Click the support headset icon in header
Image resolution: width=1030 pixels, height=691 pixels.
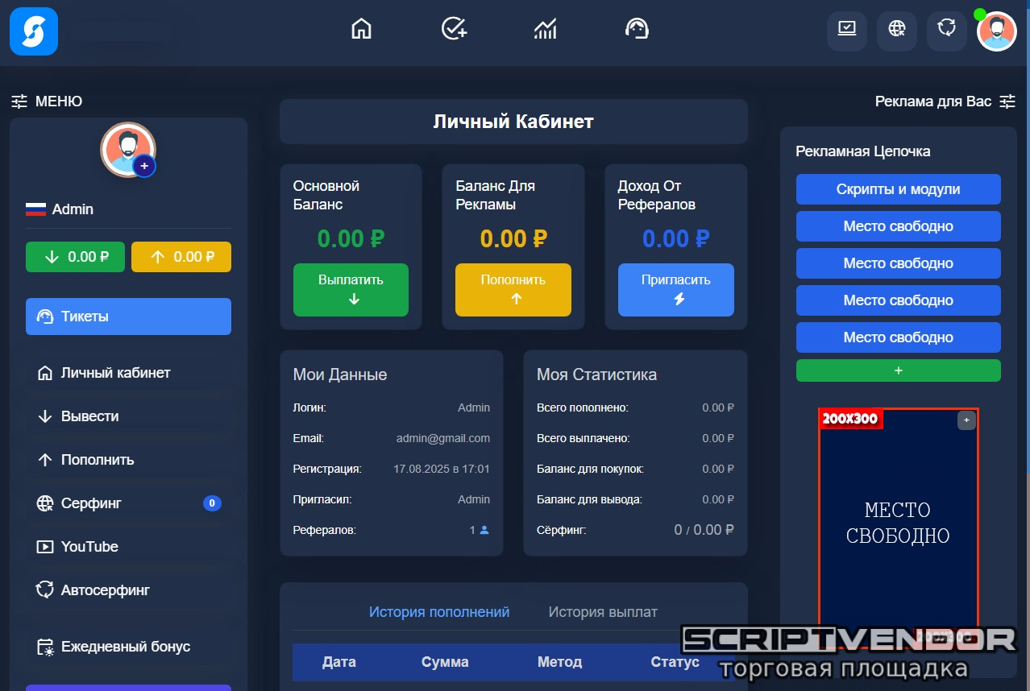tap(637, 29)
